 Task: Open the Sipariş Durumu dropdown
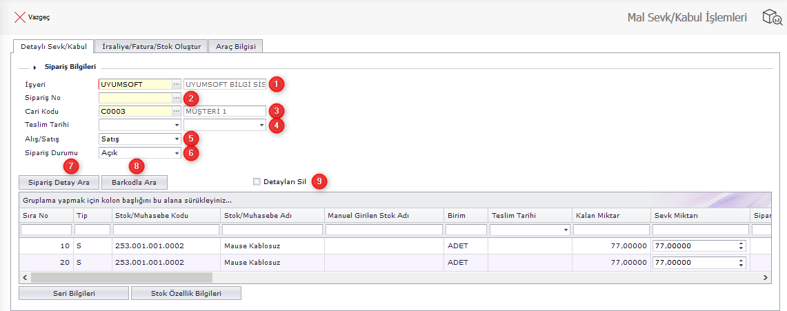click(177, 153)
